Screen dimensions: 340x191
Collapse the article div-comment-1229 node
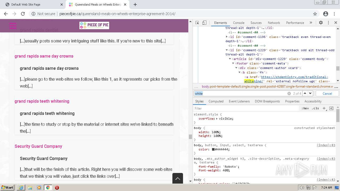pos(230,59)
